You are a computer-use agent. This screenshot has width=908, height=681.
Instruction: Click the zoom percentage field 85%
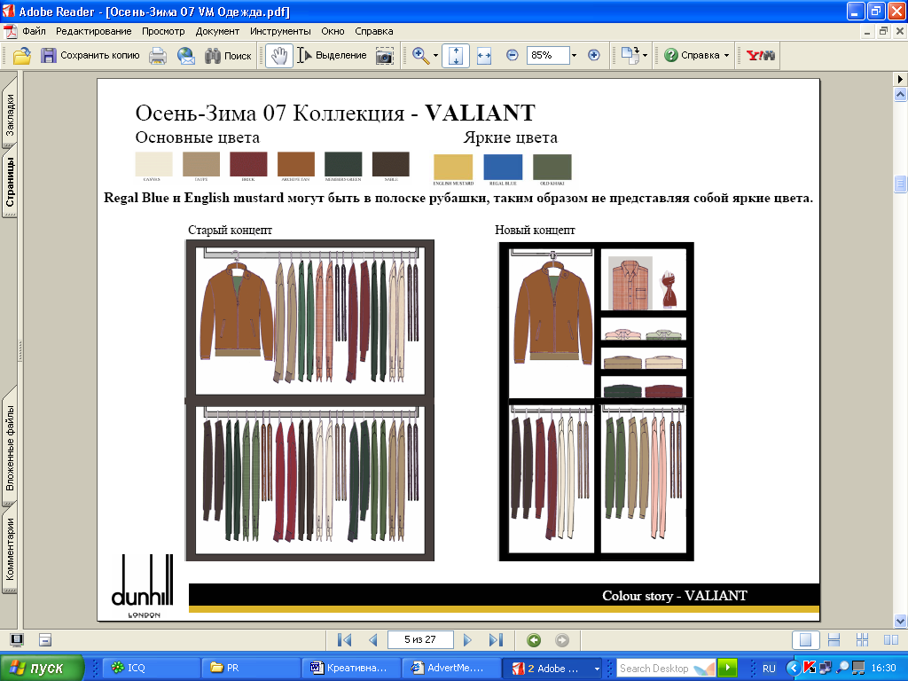click(x=548, y=56)
